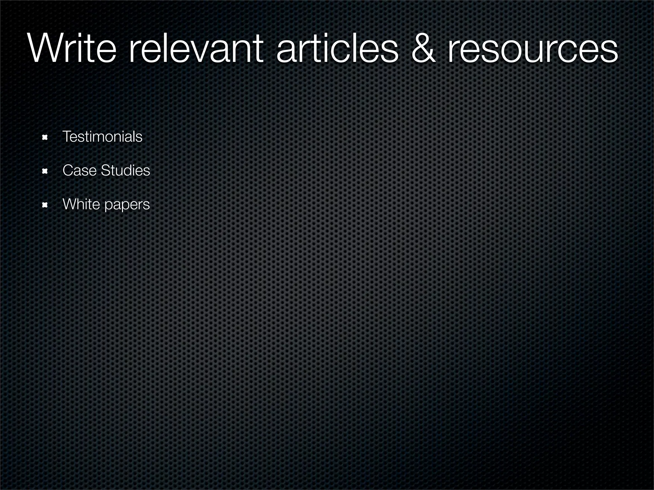Click the bullet marker beside Case Studies
This screenshot has width=654, height=490.
(45, 171)
